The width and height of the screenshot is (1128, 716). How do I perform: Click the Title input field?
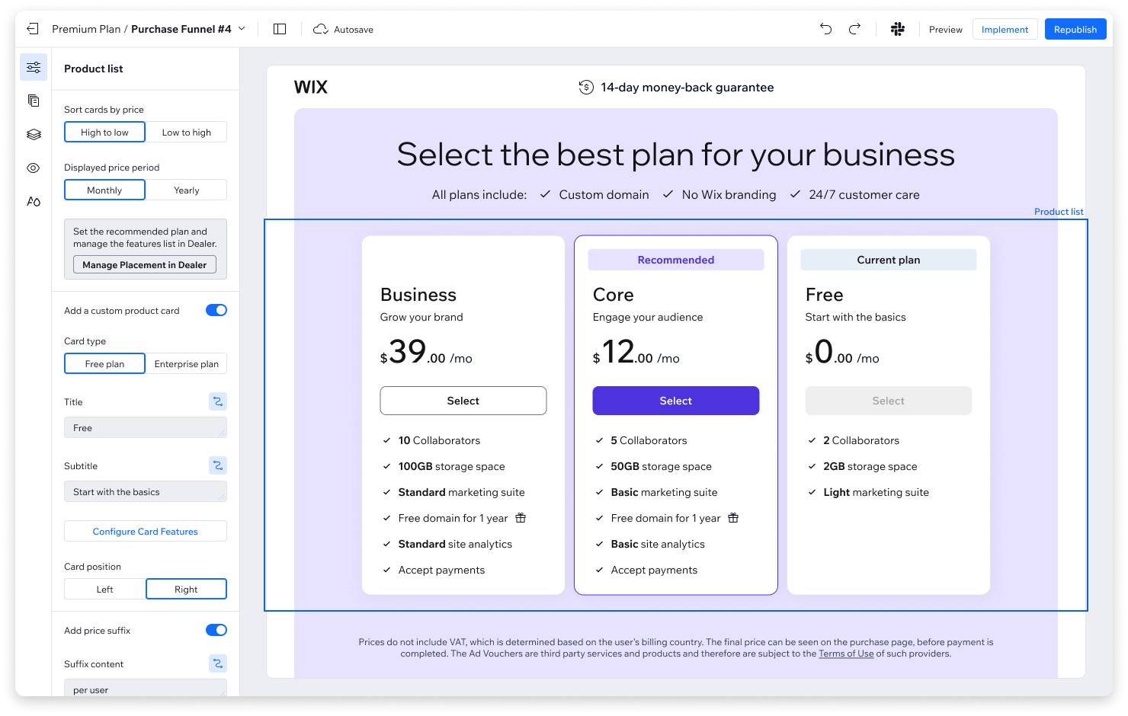pos(146,427)
